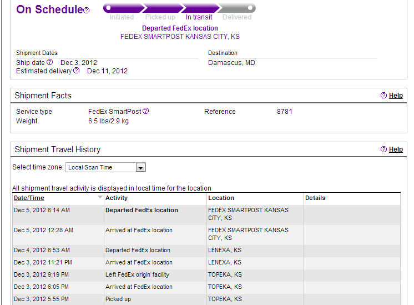This screenshot has height=305, width=414.
Task: Click the sort arrow in the Date/Time column
Action: (x=100, y=197)
